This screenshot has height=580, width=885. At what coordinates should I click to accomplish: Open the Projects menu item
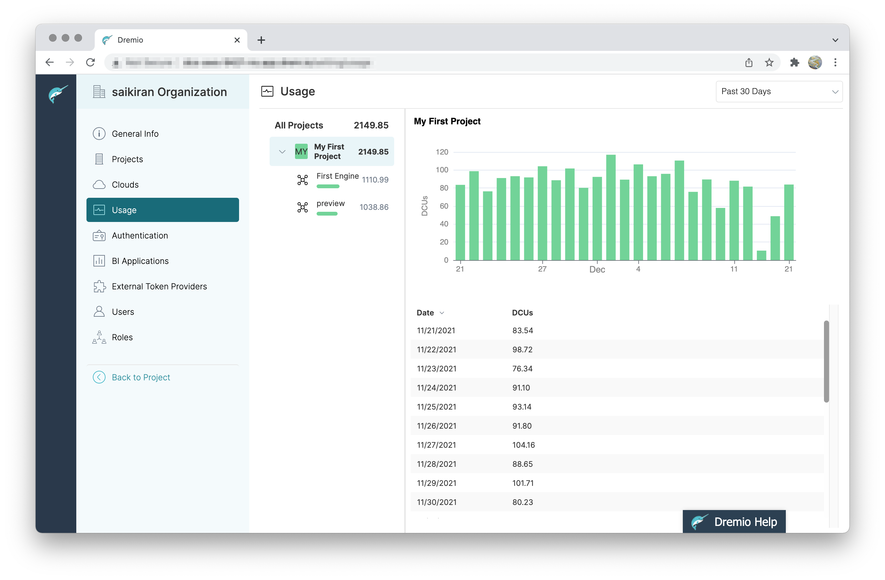127,159
